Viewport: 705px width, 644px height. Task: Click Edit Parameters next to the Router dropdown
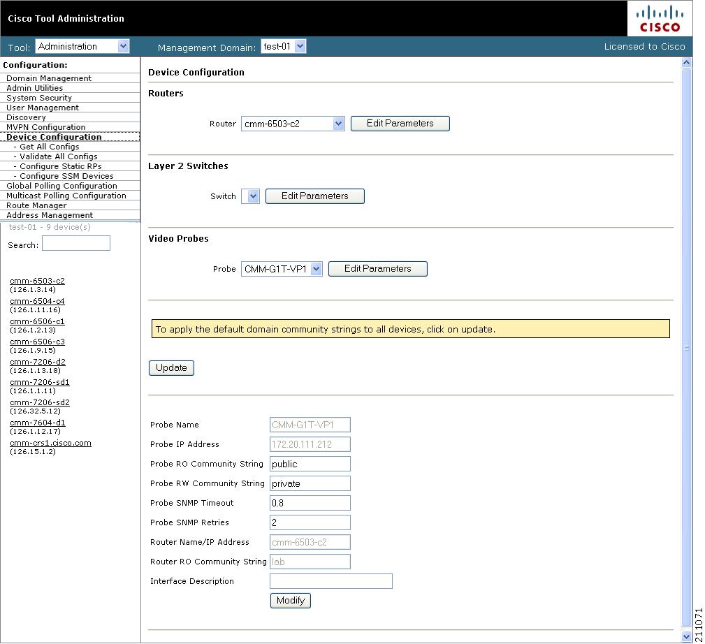pos(400,123)
